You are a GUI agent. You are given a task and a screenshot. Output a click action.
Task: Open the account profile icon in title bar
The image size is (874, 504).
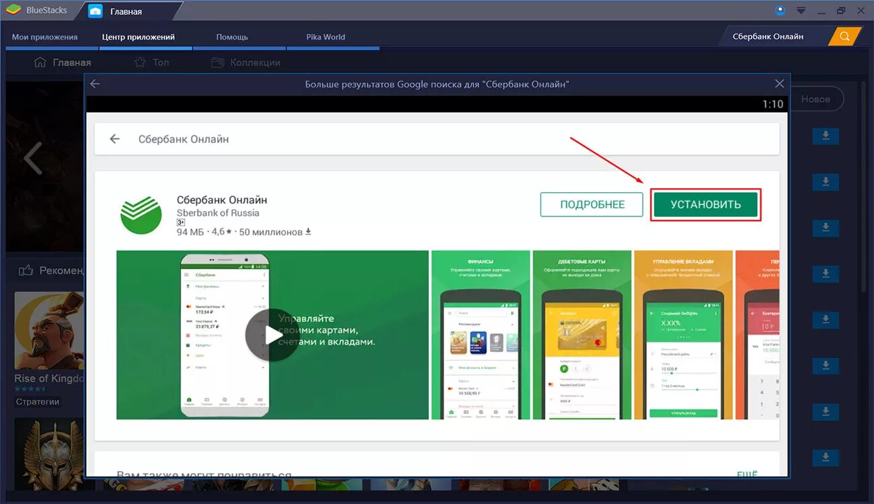[780, 10]
